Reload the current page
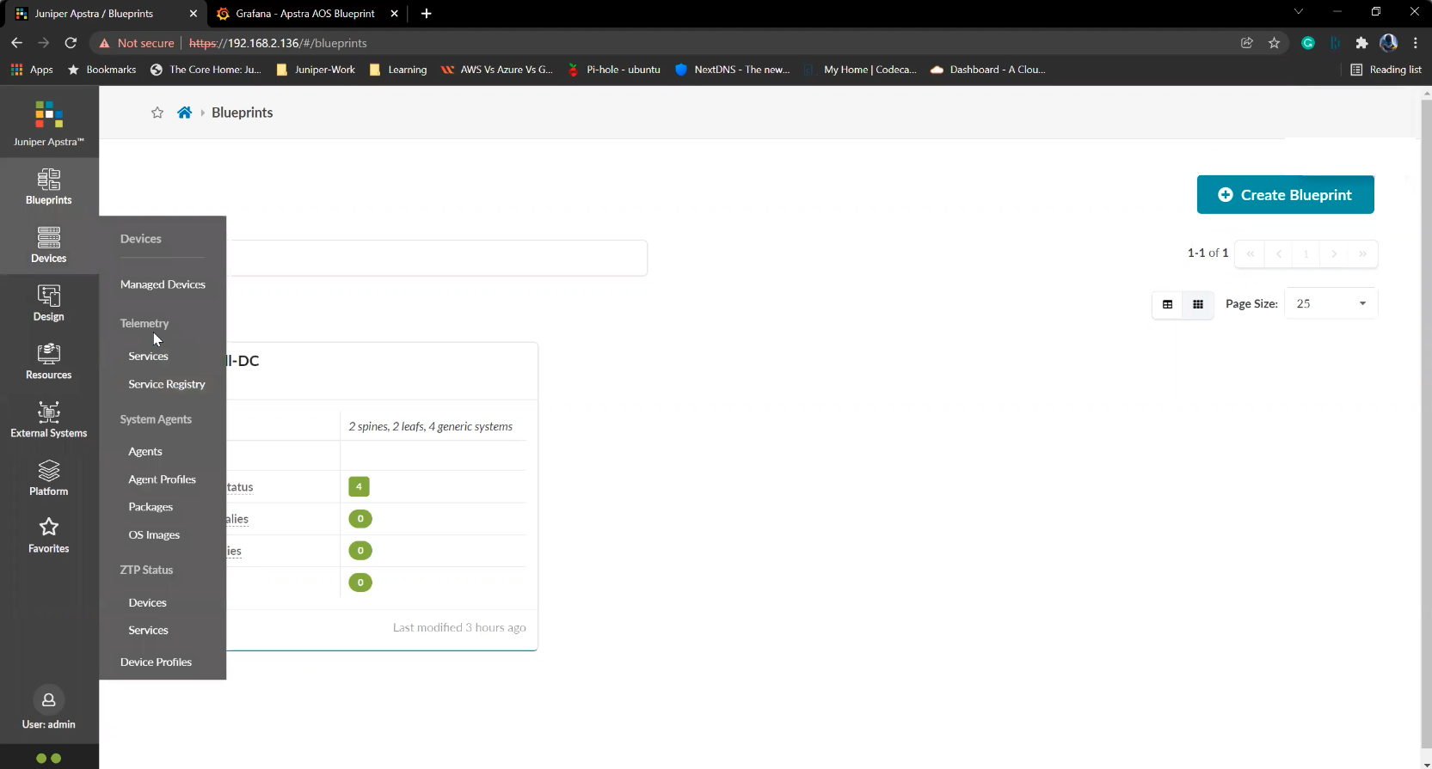The image size is (1432, 769). point(71,43)
